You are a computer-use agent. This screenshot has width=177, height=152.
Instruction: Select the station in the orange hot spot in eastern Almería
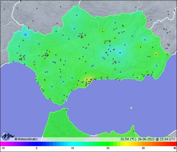tap(156, 54)
